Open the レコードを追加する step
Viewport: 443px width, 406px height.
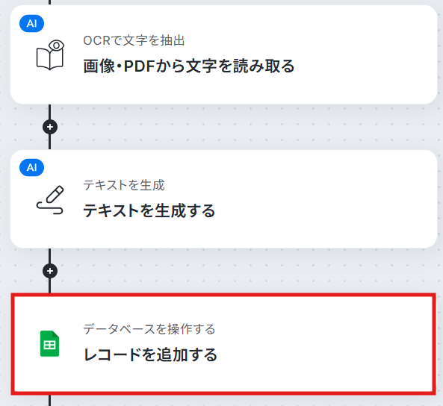click(x=150, y=355)
